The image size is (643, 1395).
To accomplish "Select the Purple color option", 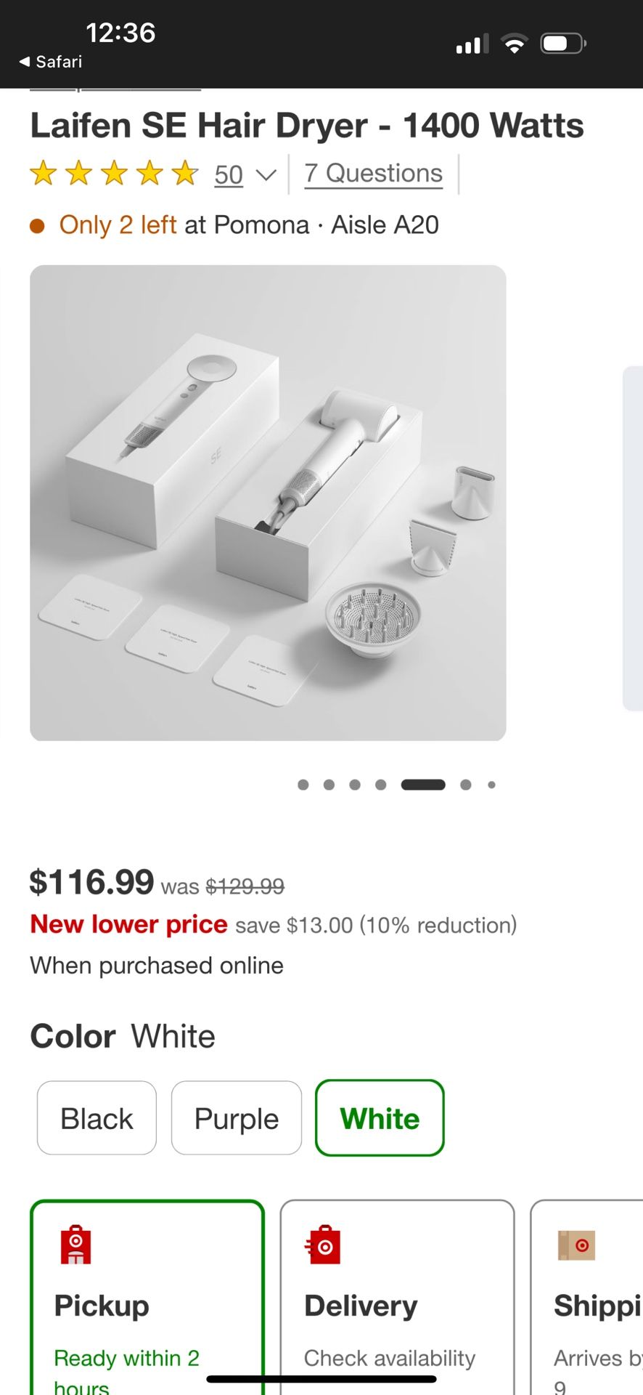I will [236, 1118].
